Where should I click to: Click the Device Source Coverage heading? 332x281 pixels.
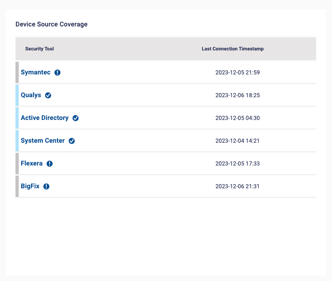pyautogui.click(x=51, y=24)
